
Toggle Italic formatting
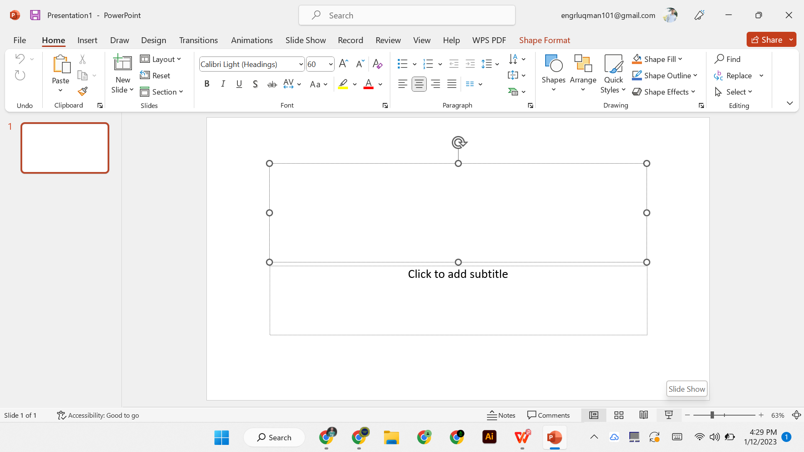pyautogui.click(x=223, y=84)
